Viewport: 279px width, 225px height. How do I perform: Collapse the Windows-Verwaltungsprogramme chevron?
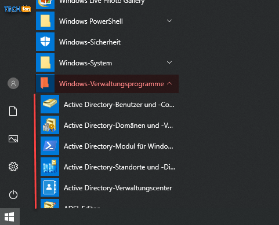(169, 83)
